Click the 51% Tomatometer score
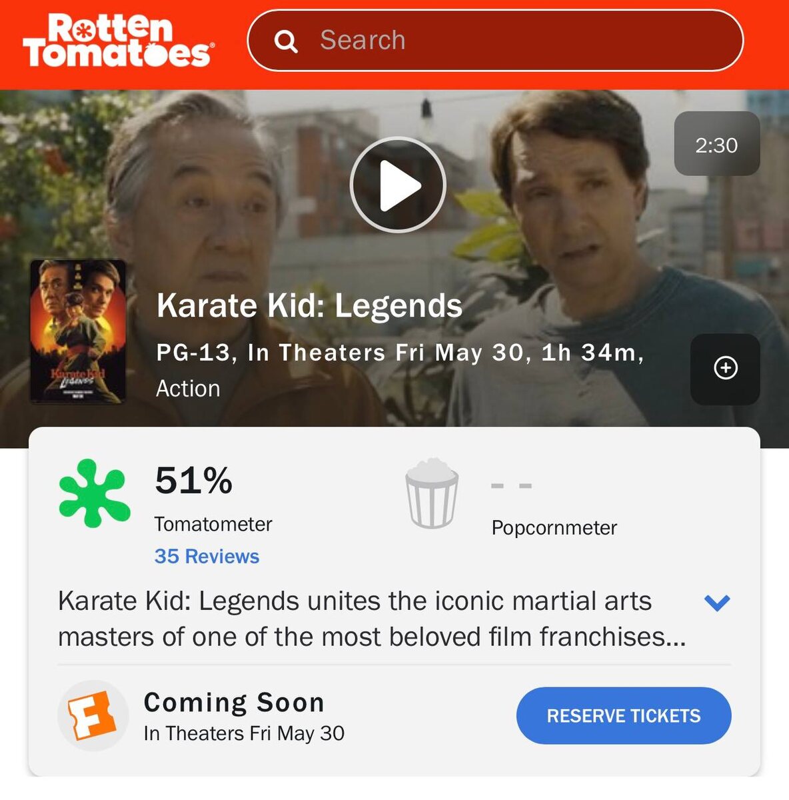The image size is (789, 800). click(193, 480)
